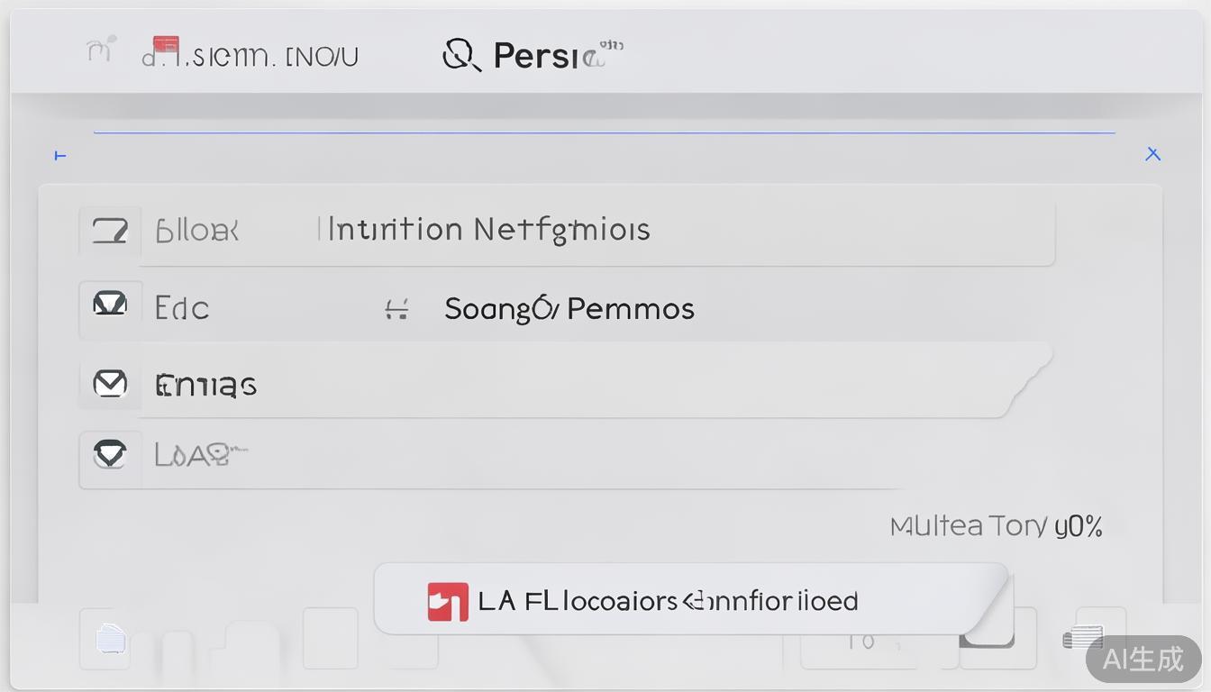Click the small blue expander mark at left
Image resolution: width=1211 pixels, height=692 pixels.
point(60,156)
